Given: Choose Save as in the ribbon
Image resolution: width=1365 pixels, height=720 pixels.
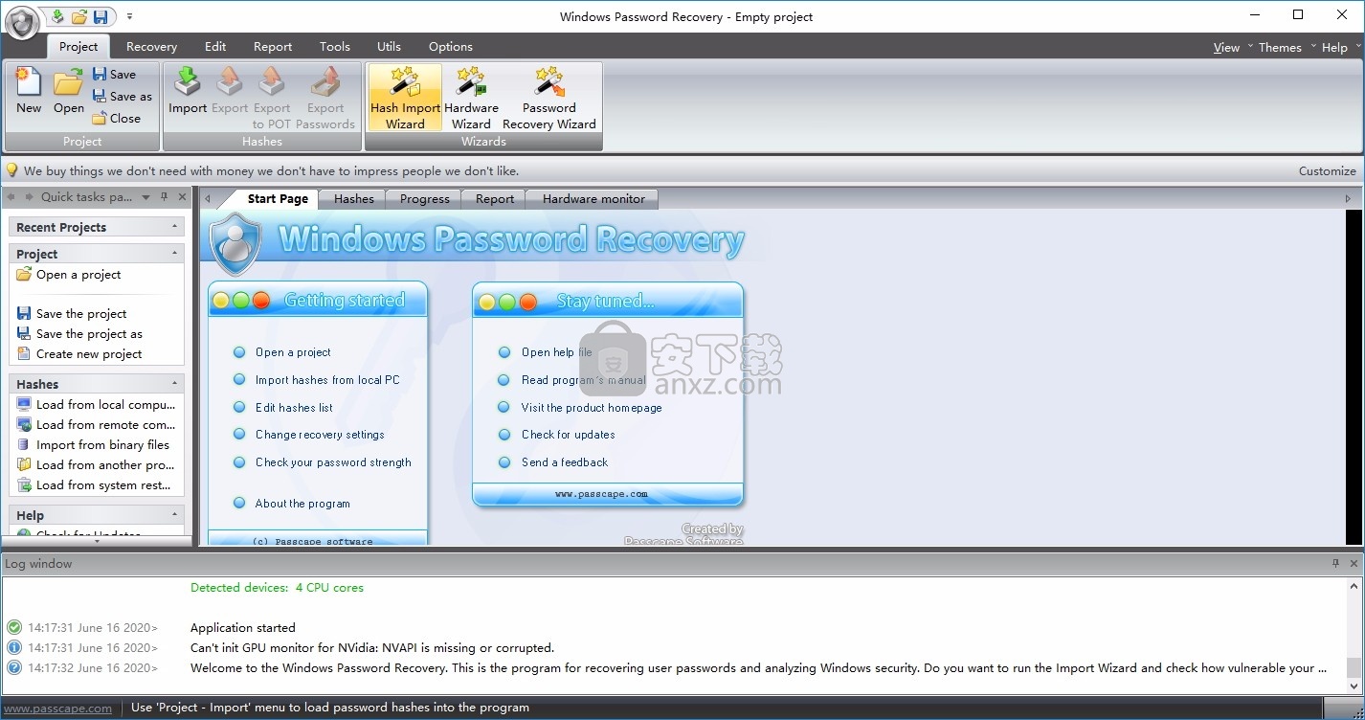Looking at the screenshot, I should tap(122, 96).
